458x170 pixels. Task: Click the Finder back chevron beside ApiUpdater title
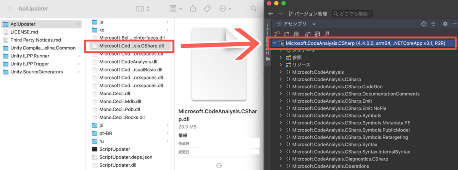(x=10, y=8)
